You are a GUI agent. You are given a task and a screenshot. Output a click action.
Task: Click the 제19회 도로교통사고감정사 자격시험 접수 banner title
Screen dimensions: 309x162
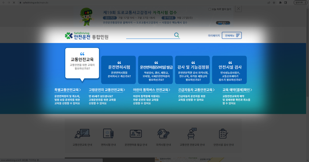(140, 12)
